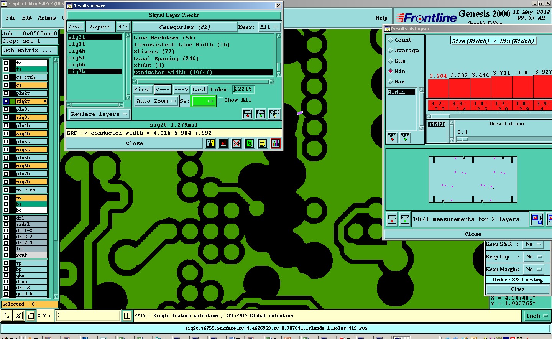Click the All layers button
Screen dimensions: 552x339
pos(123,27)
